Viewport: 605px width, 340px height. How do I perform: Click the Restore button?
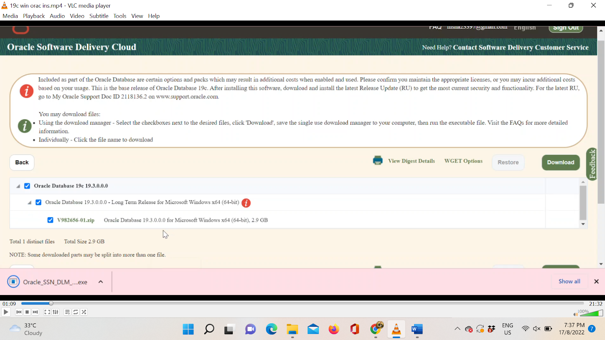508,162
